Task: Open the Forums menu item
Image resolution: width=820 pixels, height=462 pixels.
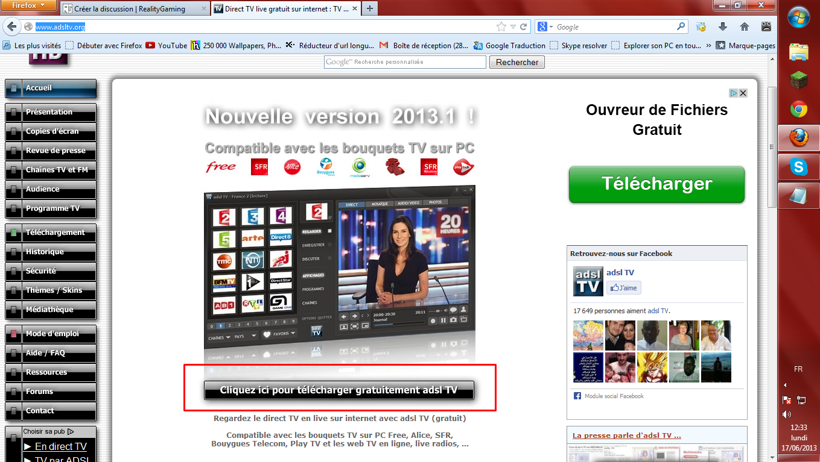Action: pyautogui.click(x=51, y=392)
